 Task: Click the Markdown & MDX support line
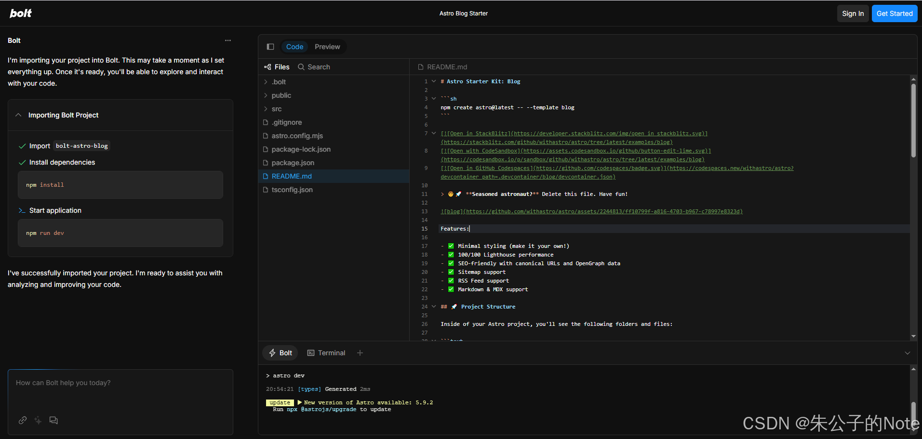(x=493, y=289)
